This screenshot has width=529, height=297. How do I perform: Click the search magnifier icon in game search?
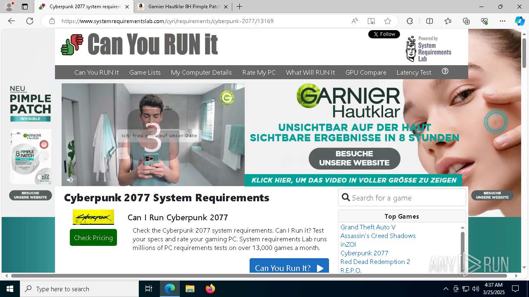point(346,198)
